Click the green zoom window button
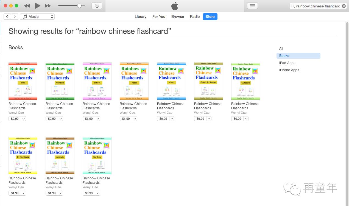349x206 pixels. point(16,6)
